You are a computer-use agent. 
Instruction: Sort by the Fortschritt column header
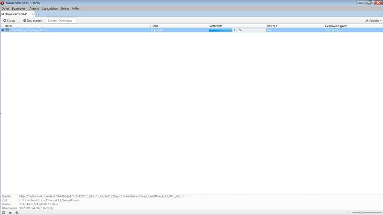tap(215, 26)
